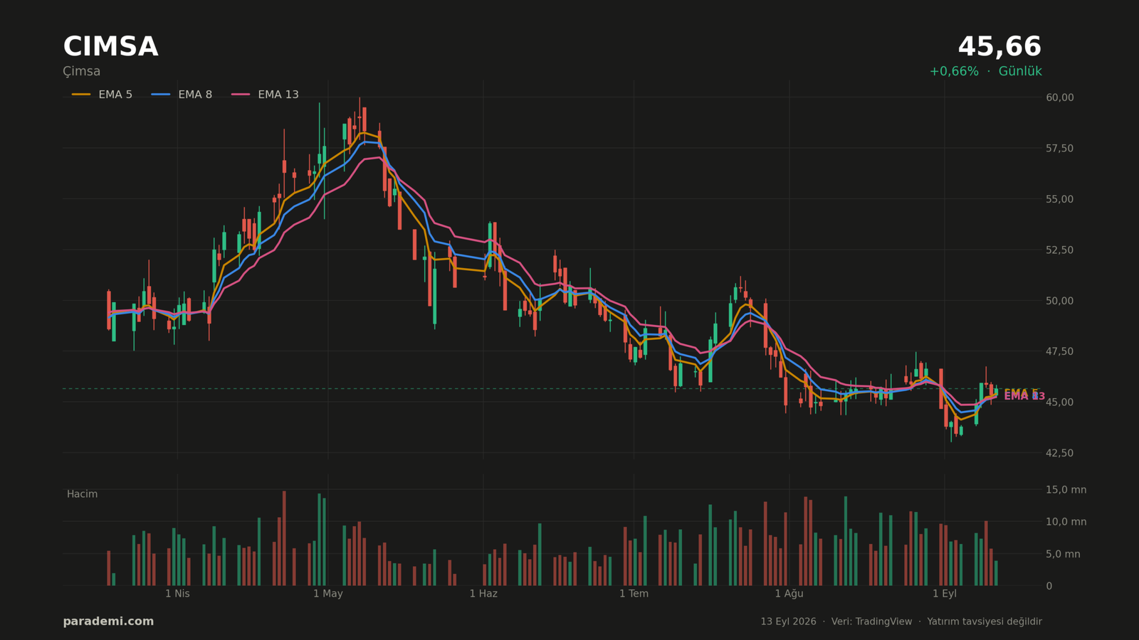Click the 1 Ağu date axis label
The image size is (1139, 640).
[789, 594]
